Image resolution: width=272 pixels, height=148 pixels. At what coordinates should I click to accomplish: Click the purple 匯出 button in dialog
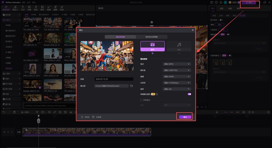pos(185,117)
